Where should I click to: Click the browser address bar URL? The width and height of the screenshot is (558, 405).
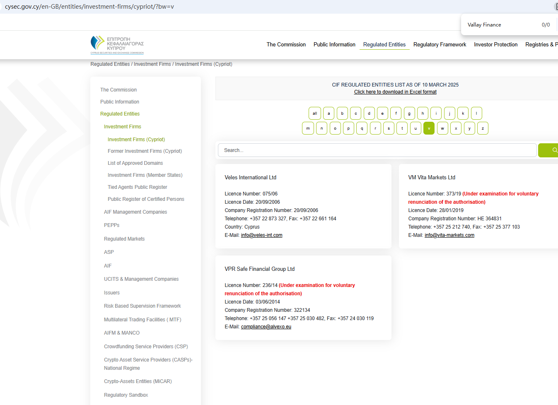click(x=89, y=7)
